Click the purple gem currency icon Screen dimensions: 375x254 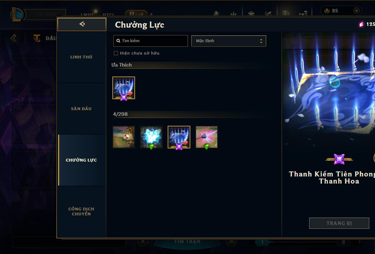click(361, 24)
